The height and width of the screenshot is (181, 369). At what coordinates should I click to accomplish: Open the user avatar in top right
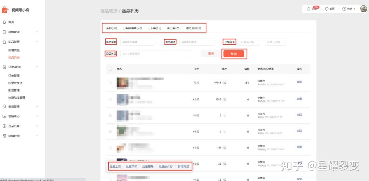(x=363, y=9)
